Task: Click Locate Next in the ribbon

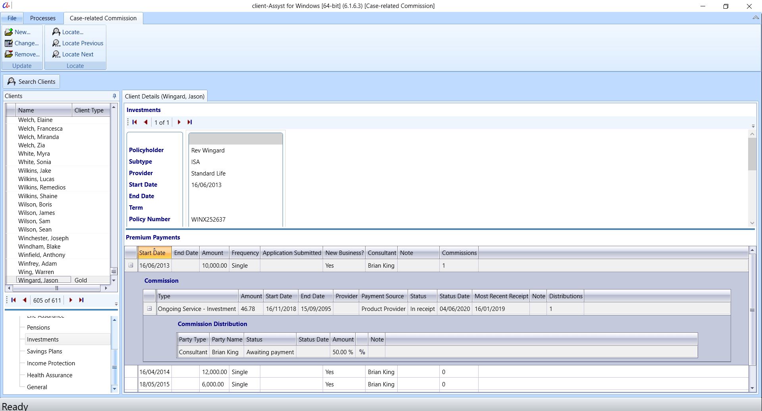Action: click(73, 54)
